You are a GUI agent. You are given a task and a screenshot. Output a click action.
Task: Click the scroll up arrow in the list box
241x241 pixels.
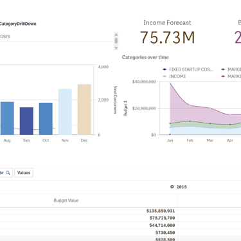(116, 35)
